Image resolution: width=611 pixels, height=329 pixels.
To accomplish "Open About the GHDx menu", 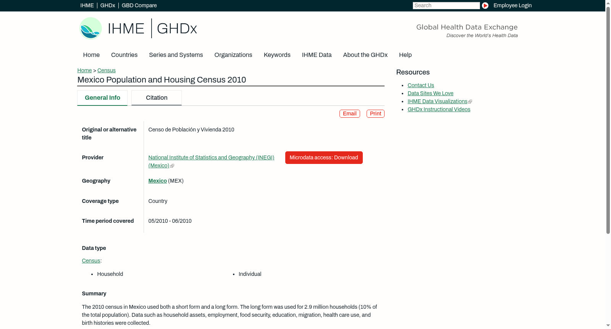I will pos(365,55).
